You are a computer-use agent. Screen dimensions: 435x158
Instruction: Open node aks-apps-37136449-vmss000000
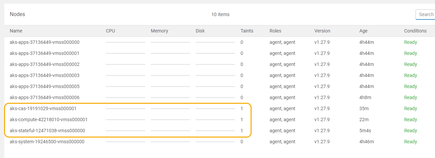click(x=45, y=42)
